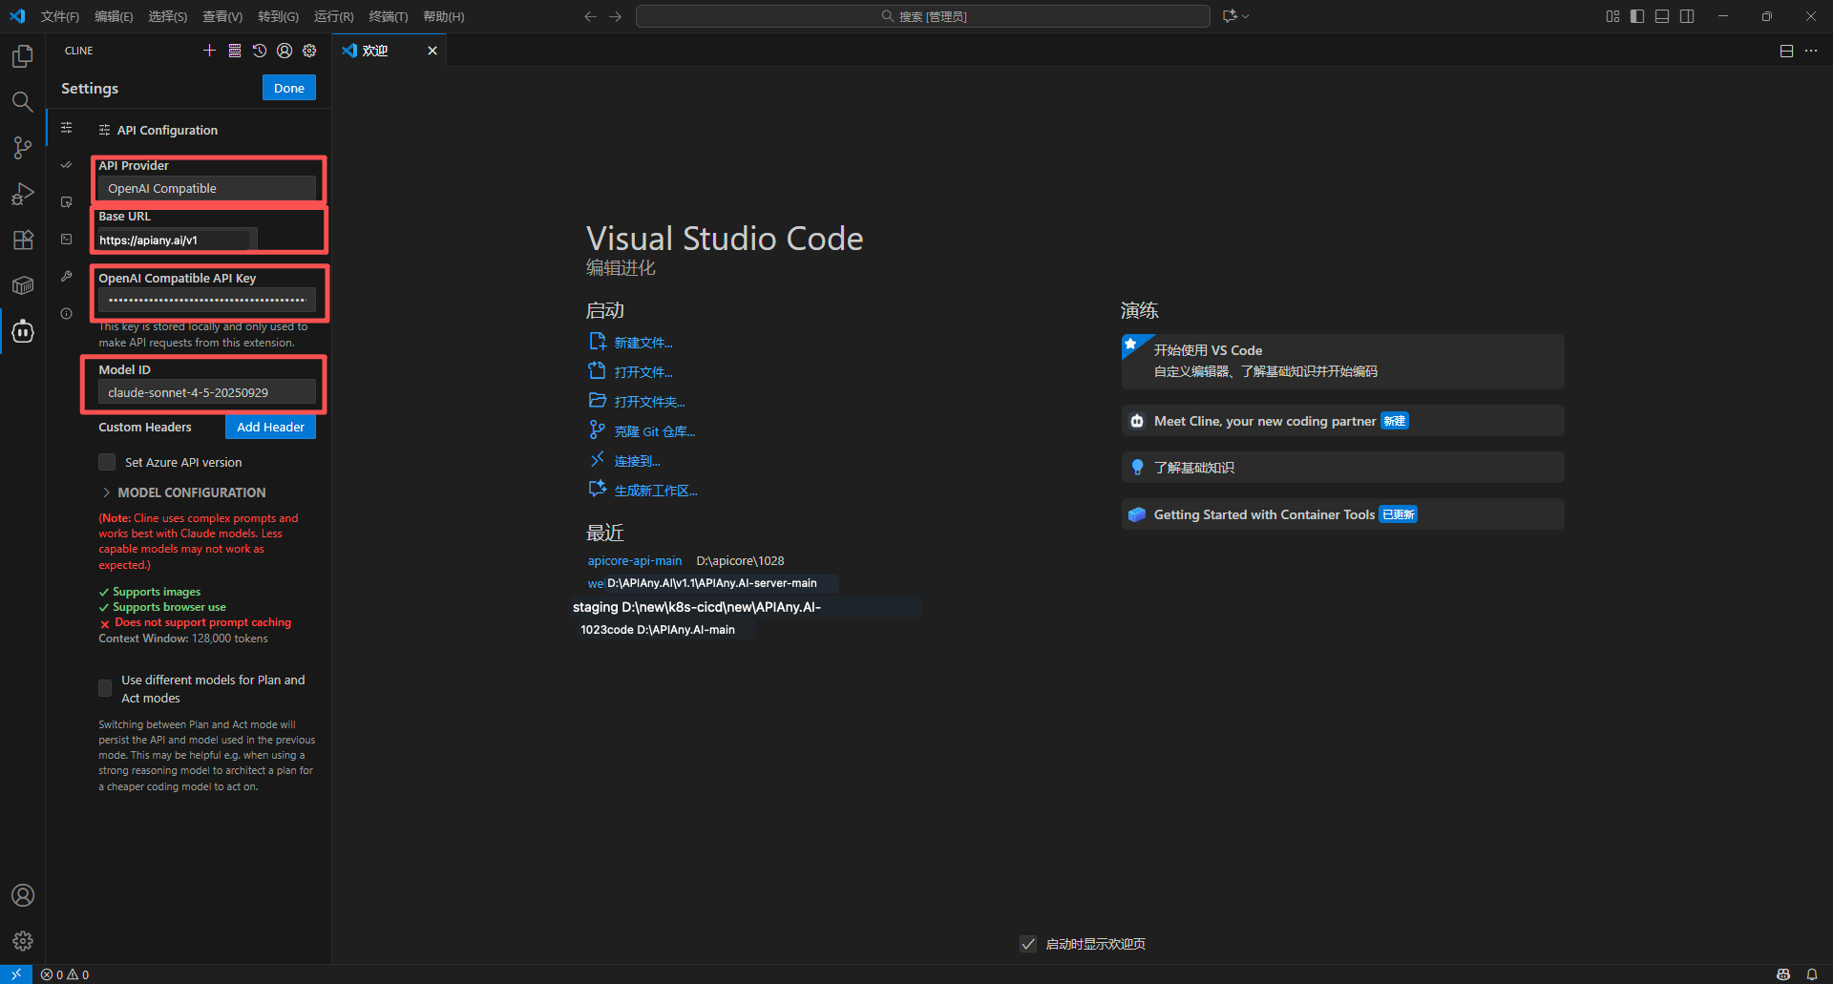Show errors and warnings from status bar
Screen dimensions: 1833x984
click(x=65, y=974)
